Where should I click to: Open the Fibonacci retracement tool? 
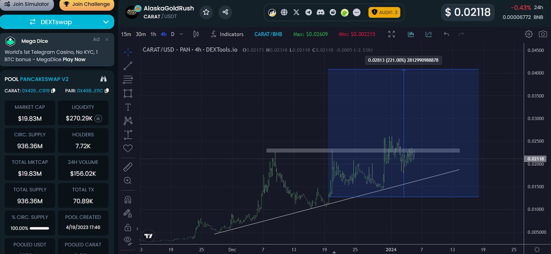coord(128,79)
